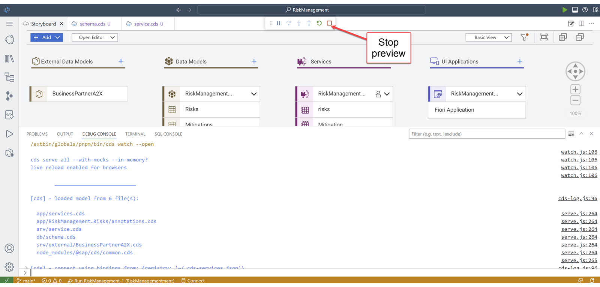The image size is (600, 287).
Task: Collapse the RiskManagement data model card chevron
Action: pyautogui.click(x=254, y=94)
